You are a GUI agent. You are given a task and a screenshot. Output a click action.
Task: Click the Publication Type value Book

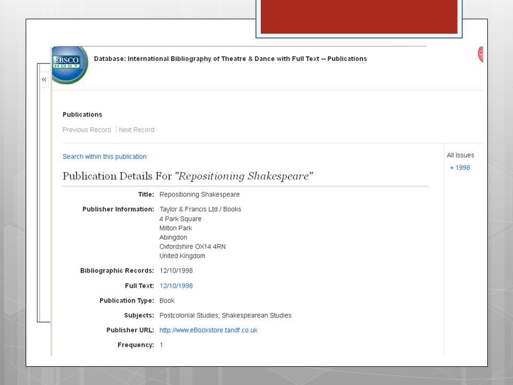tap(167, 301)
